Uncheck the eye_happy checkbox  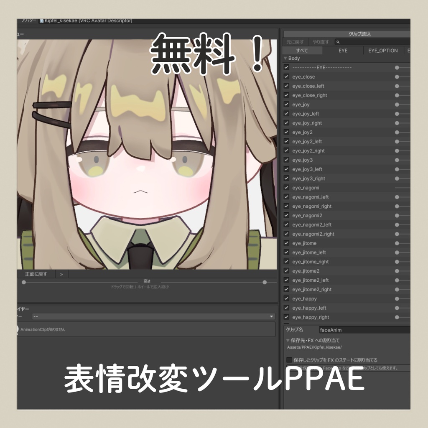tap(286, 298)
